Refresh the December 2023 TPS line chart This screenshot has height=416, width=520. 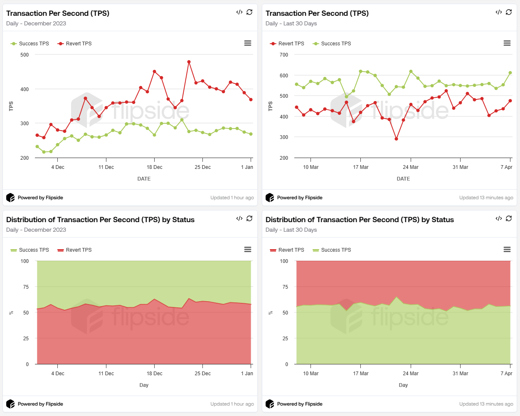249,12
